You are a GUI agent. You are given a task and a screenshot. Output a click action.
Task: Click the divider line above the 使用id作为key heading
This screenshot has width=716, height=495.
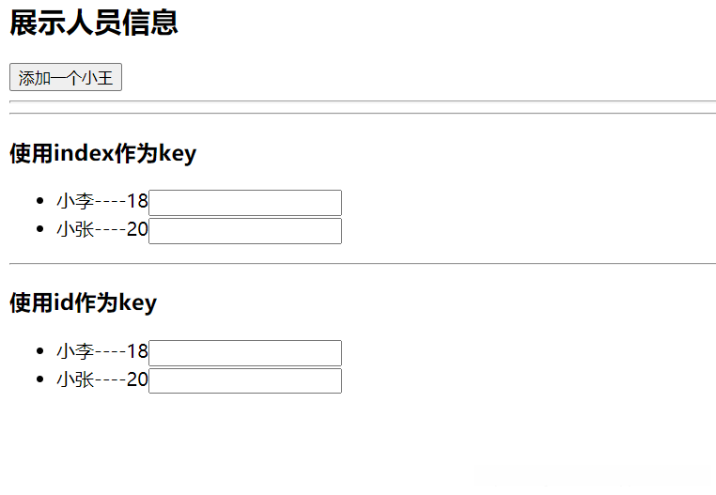(362, 264)
